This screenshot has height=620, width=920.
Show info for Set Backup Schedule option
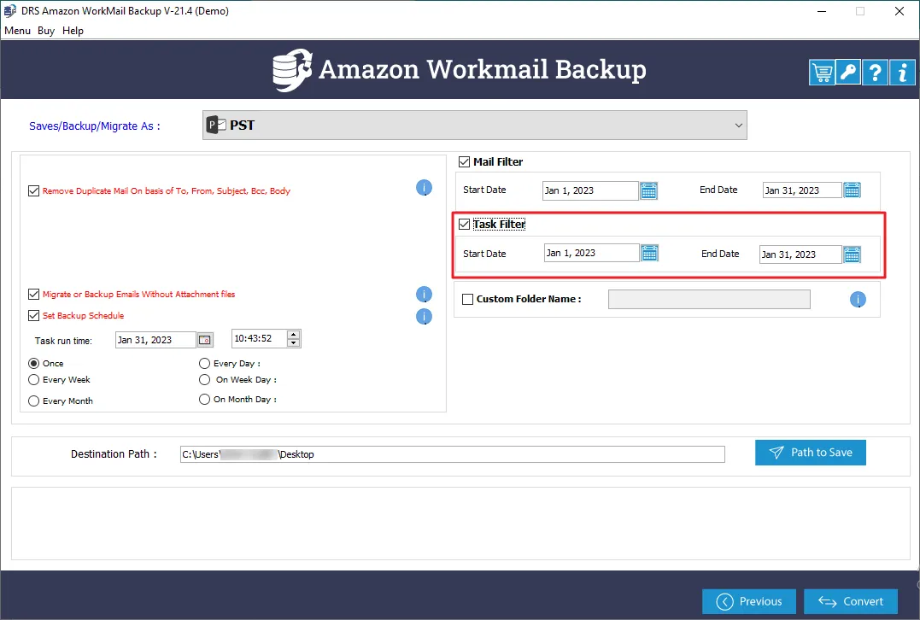(x=425, y=316)
